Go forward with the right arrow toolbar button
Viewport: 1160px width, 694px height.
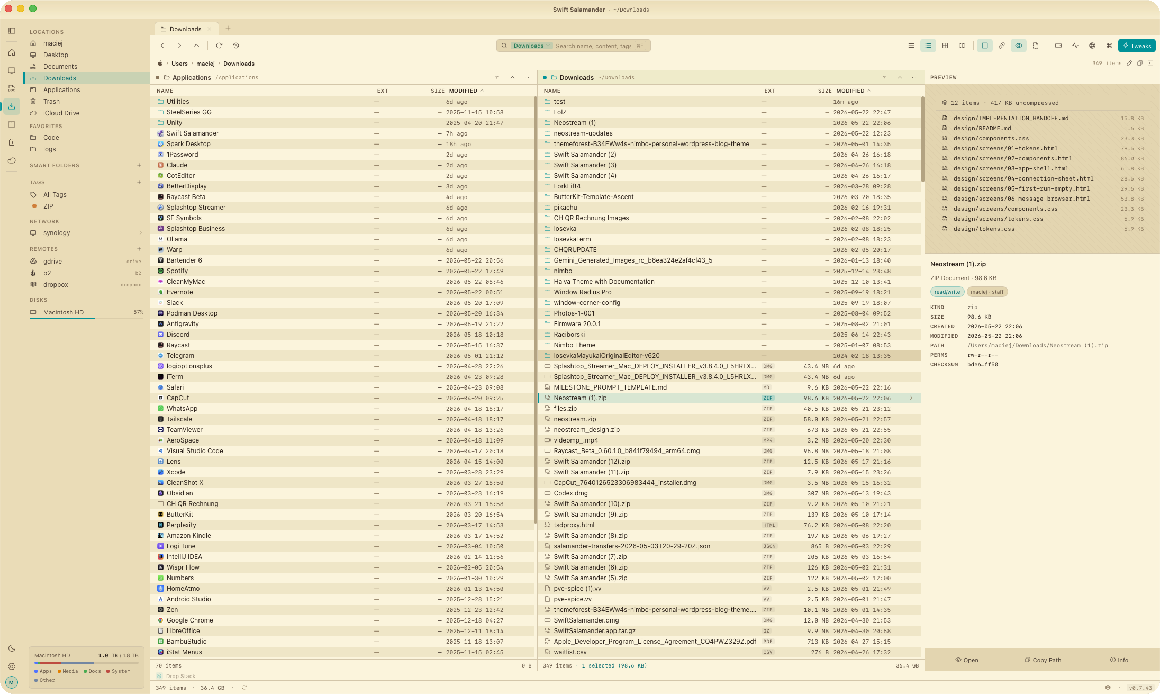179,46
